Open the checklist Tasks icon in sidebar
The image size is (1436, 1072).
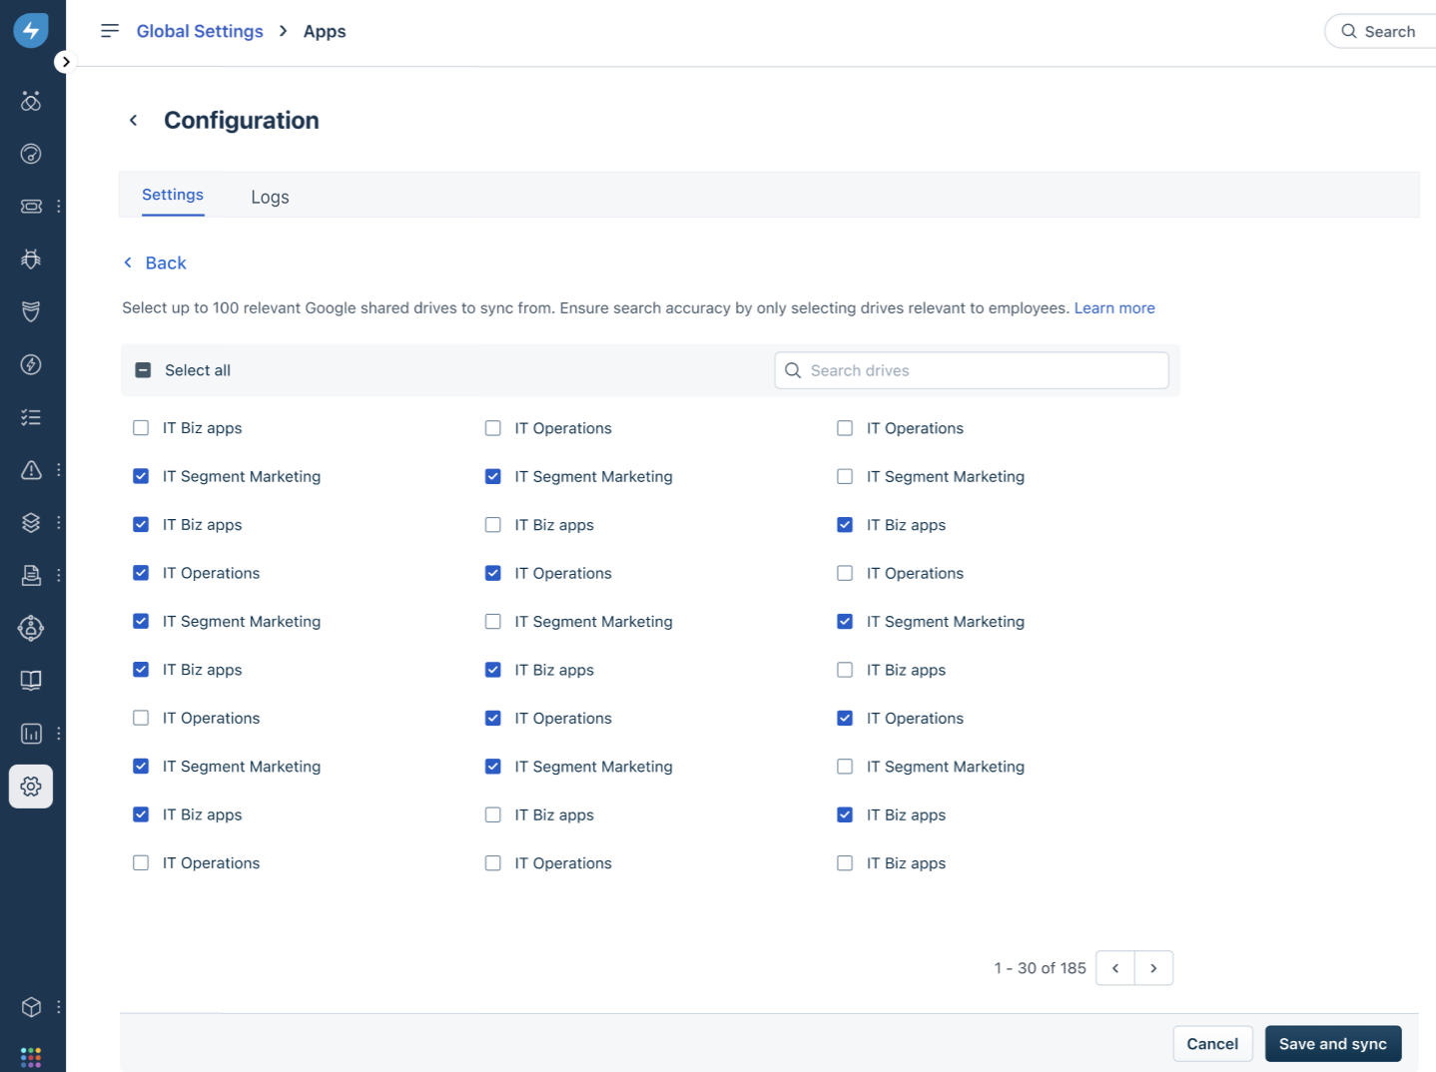31,417
